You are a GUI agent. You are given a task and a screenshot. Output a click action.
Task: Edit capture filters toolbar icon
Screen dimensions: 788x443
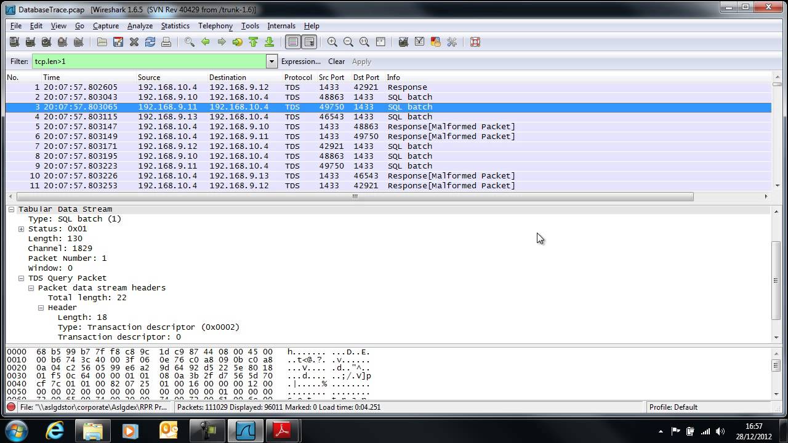(x=404, y=42)
